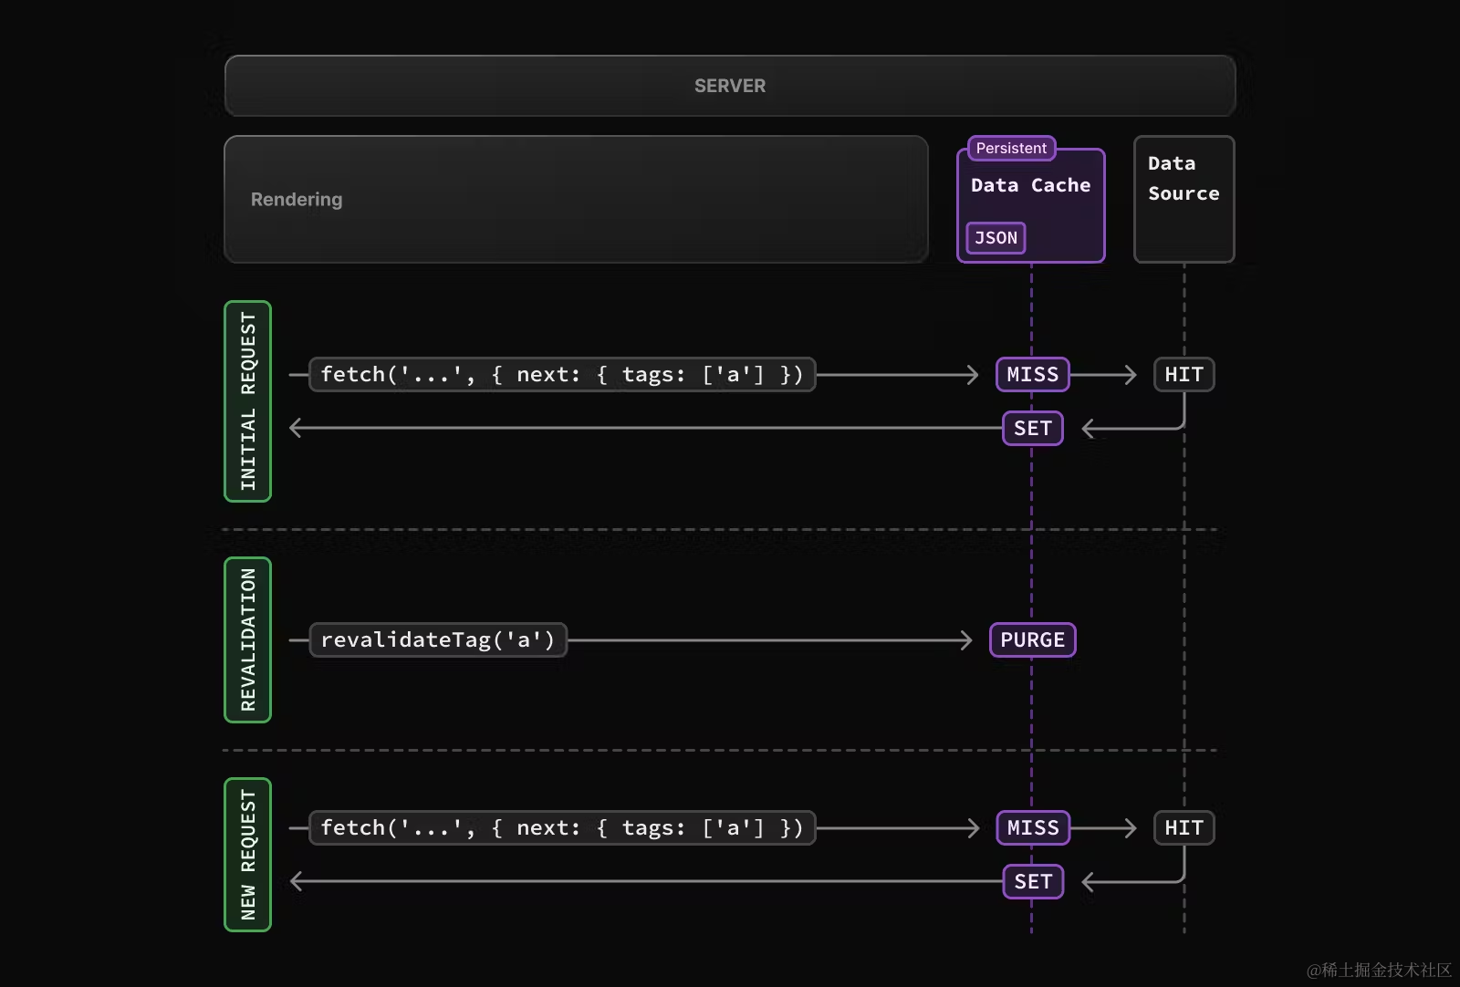1460x987 pixels.
Task: Click the fetch code box in Initial Request
Action: [562, 375]
